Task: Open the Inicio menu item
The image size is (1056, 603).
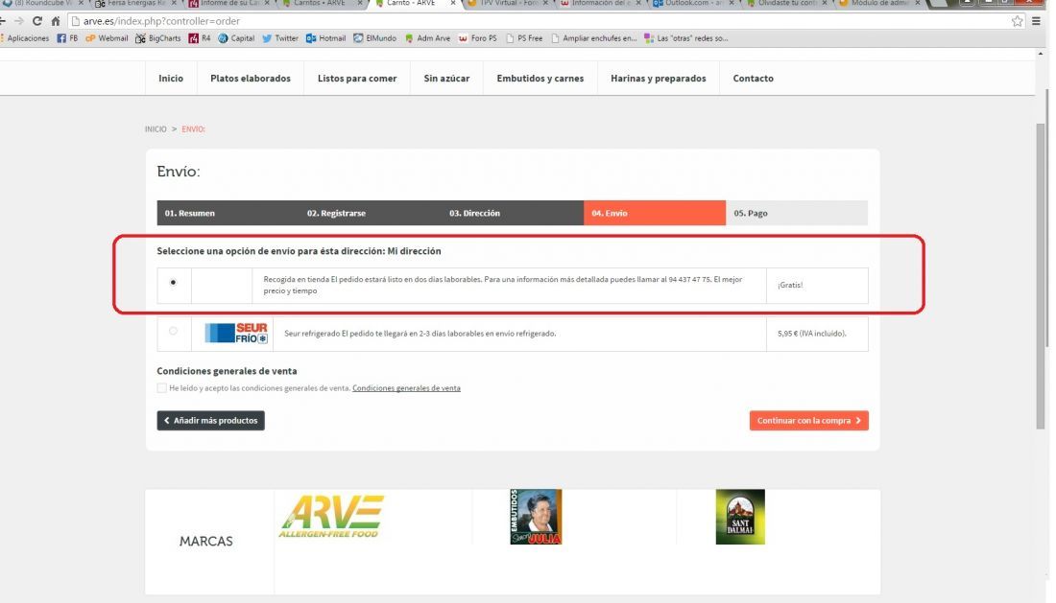Action: [170, 79]
